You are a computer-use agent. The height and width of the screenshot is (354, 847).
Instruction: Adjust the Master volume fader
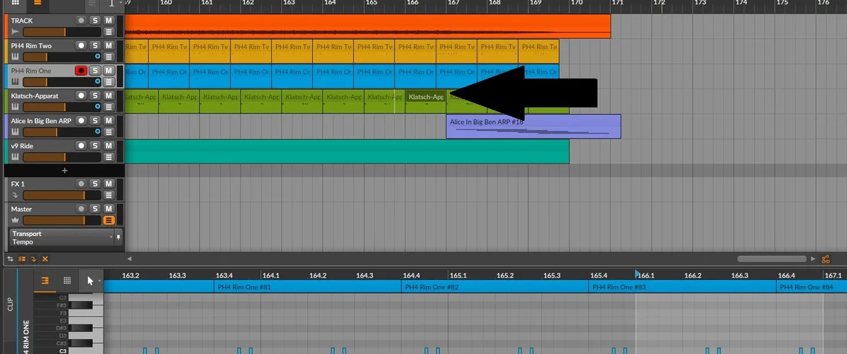tap(62, 220)
